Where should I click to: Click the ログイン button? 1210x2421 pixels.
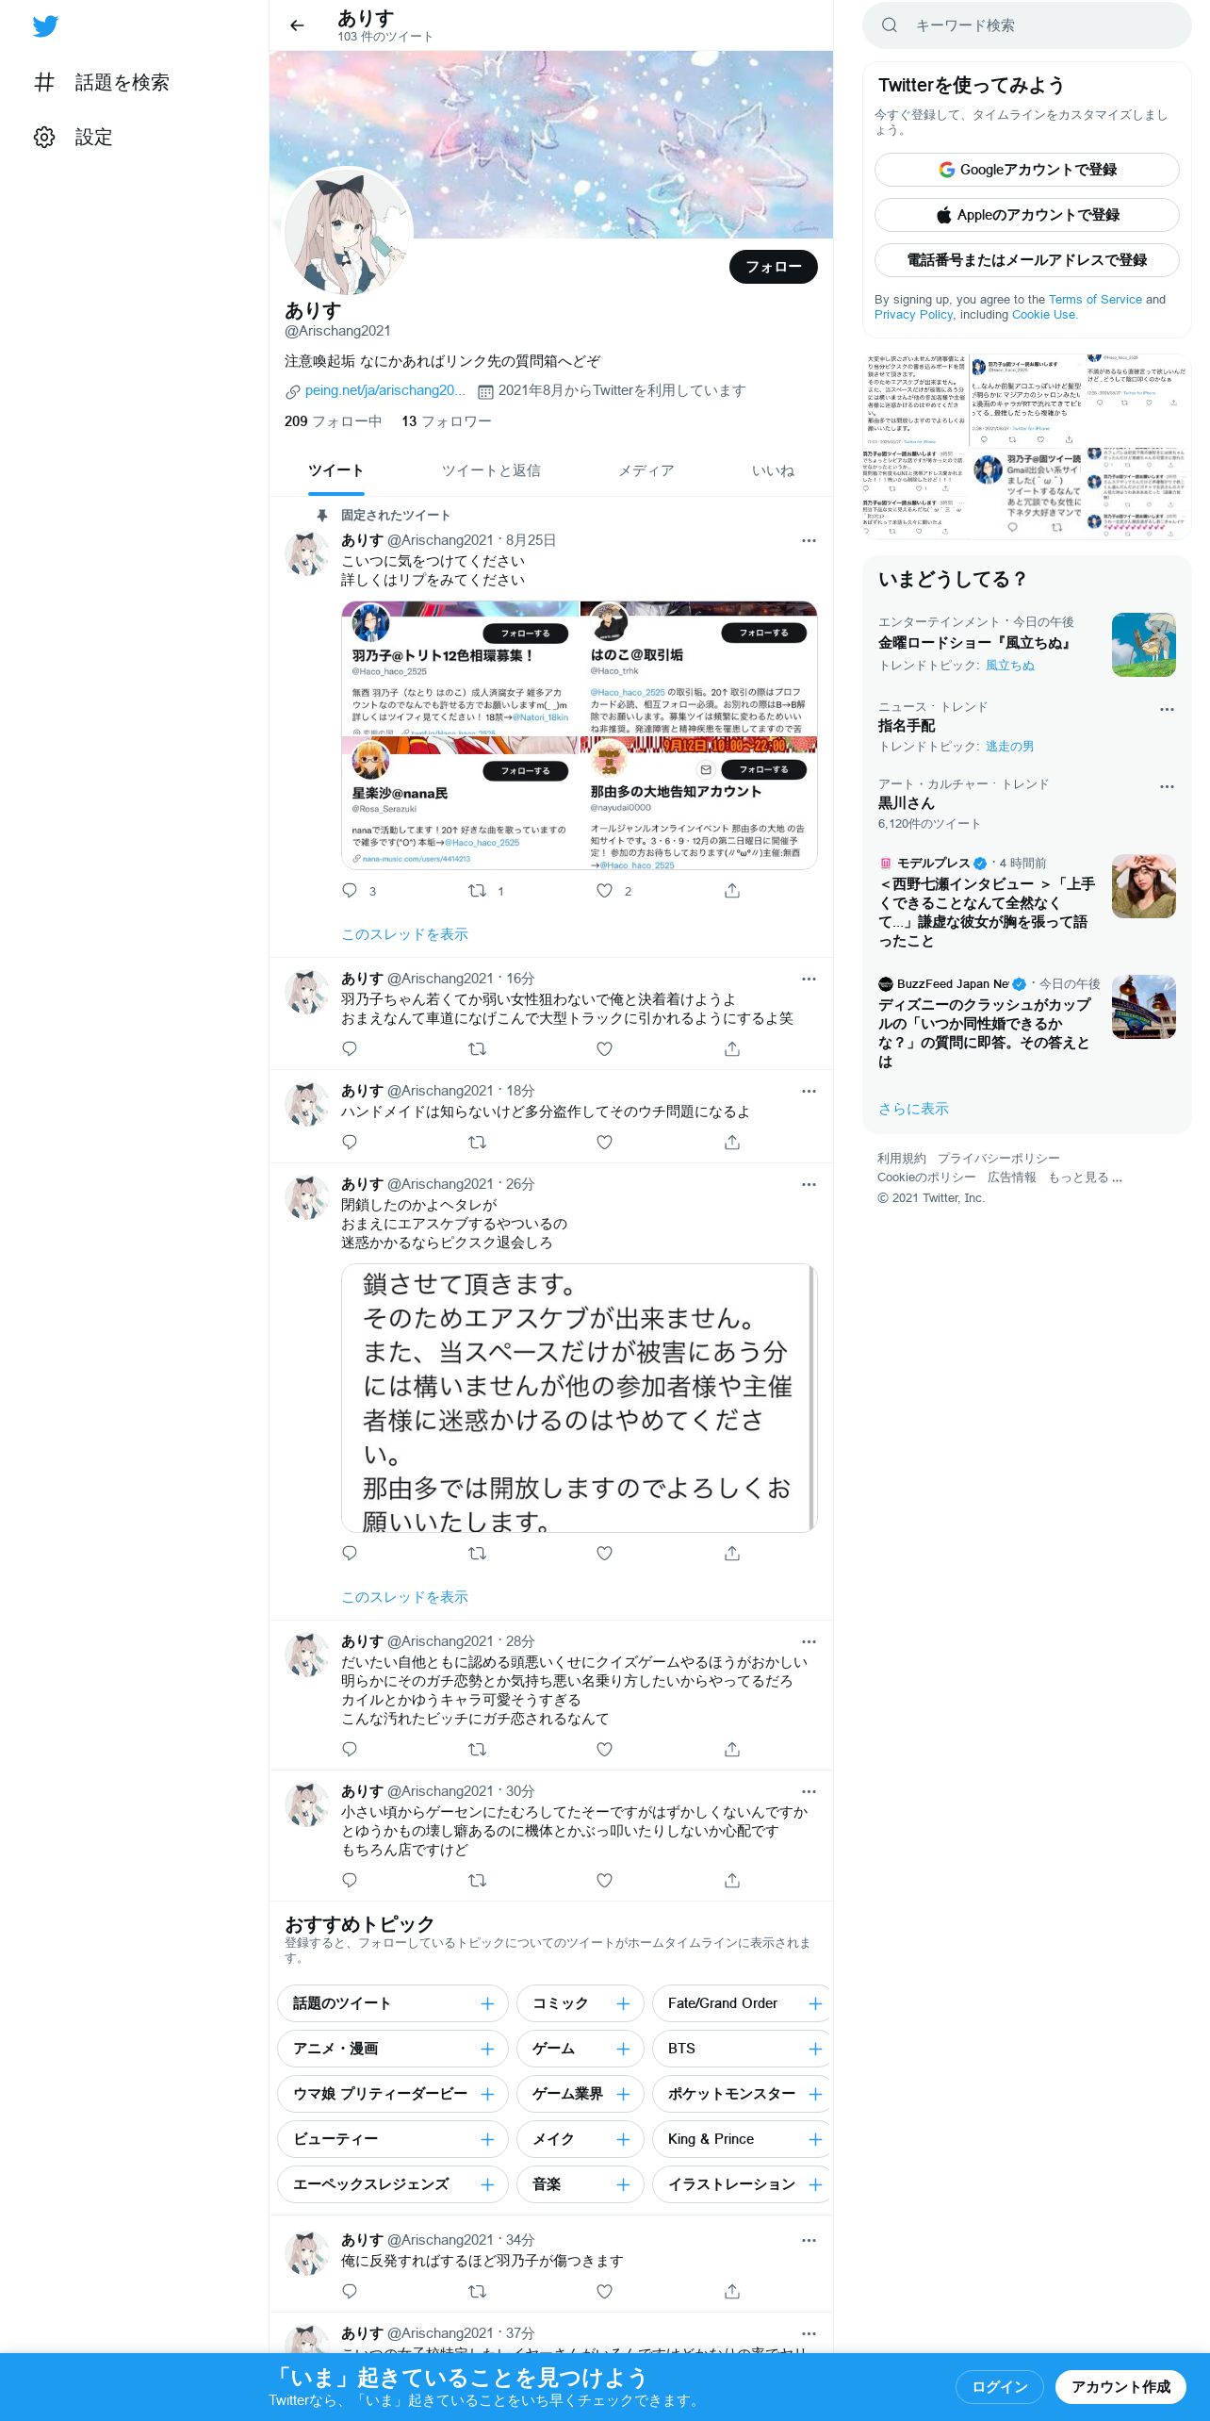(999, 2386)
